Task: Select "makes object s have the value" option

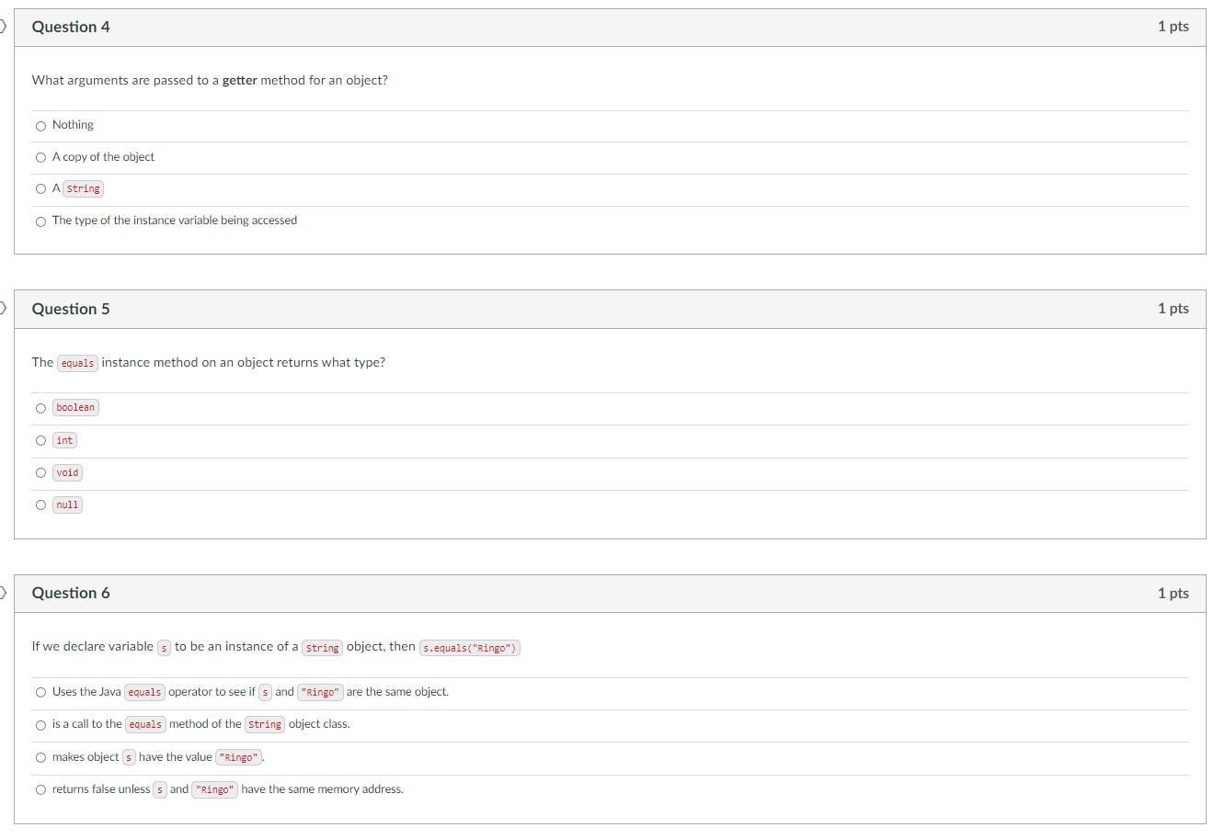Action: point(40,758)
